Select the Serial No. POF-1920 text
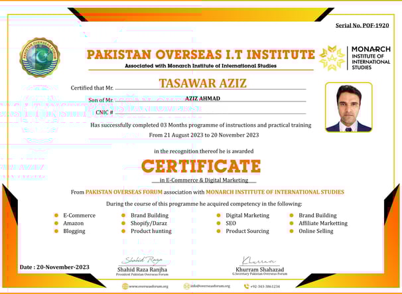Screen dimensions: 402x294 (x=362, y=25)
